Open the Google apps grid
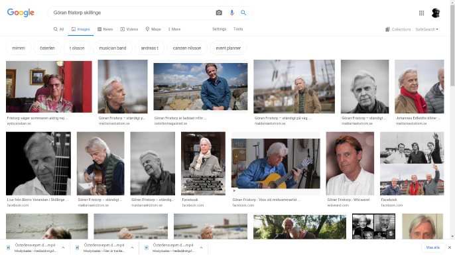 click(421, 13)
